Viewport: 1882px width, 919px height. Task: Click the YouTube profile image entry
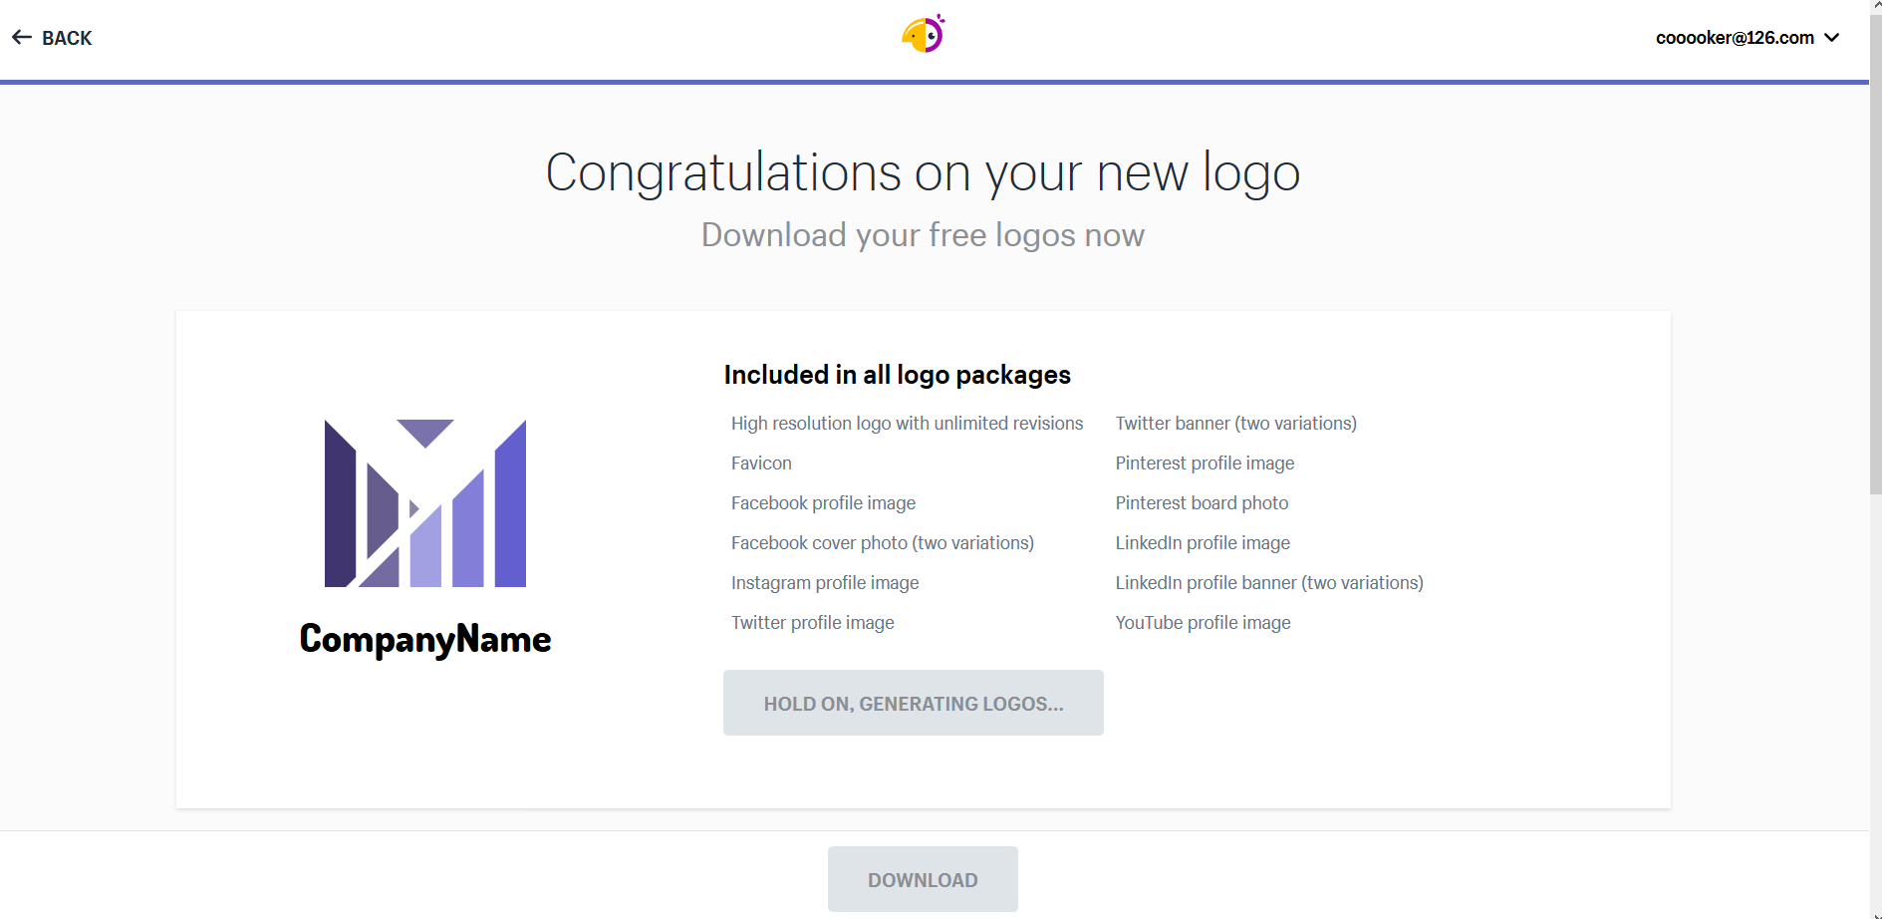coord(1203,623)
